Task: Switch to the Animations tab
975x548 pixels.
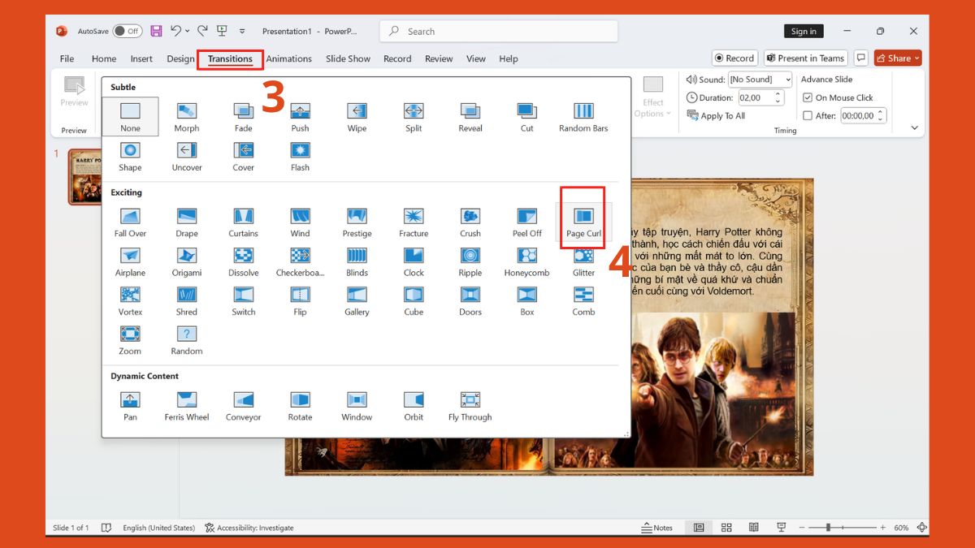Action: click(x=289, y=58)
